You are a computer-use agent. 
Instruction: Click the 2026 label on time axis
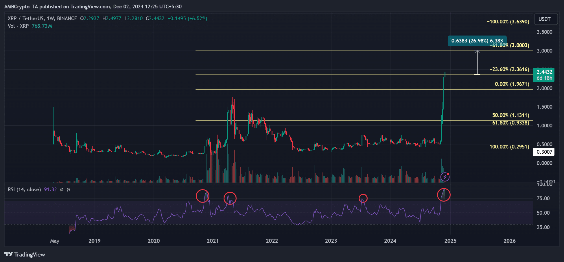(x=509, y=241)
